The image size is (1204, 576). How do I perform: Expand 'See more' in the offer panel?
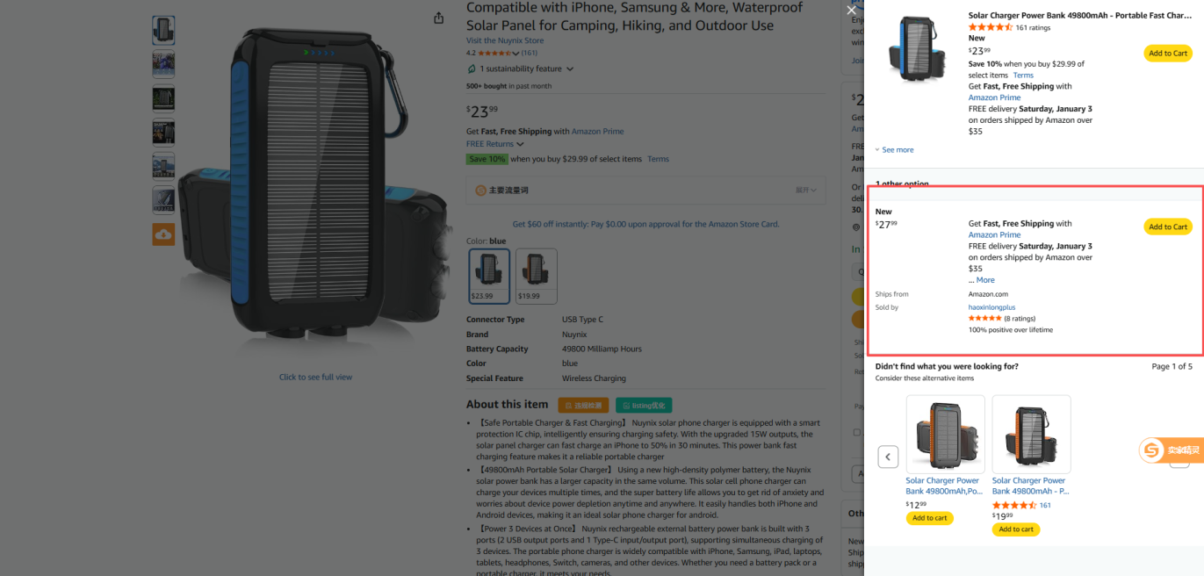894,150
